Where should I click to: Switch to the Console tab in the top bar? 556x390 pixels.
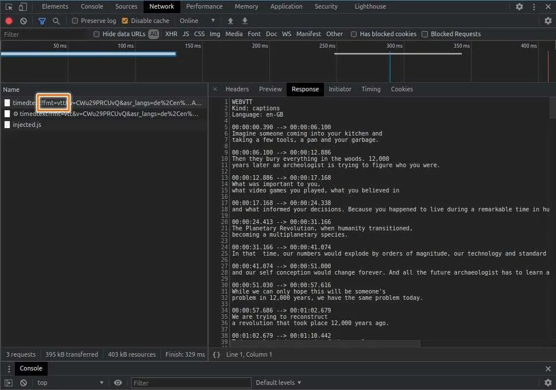tap(92, 6)
